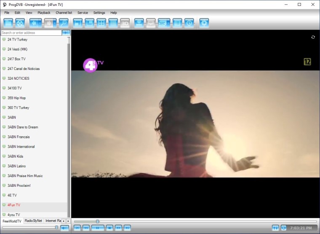Click the go arrow beside address field
320x234 pixels.
[66, 32]
